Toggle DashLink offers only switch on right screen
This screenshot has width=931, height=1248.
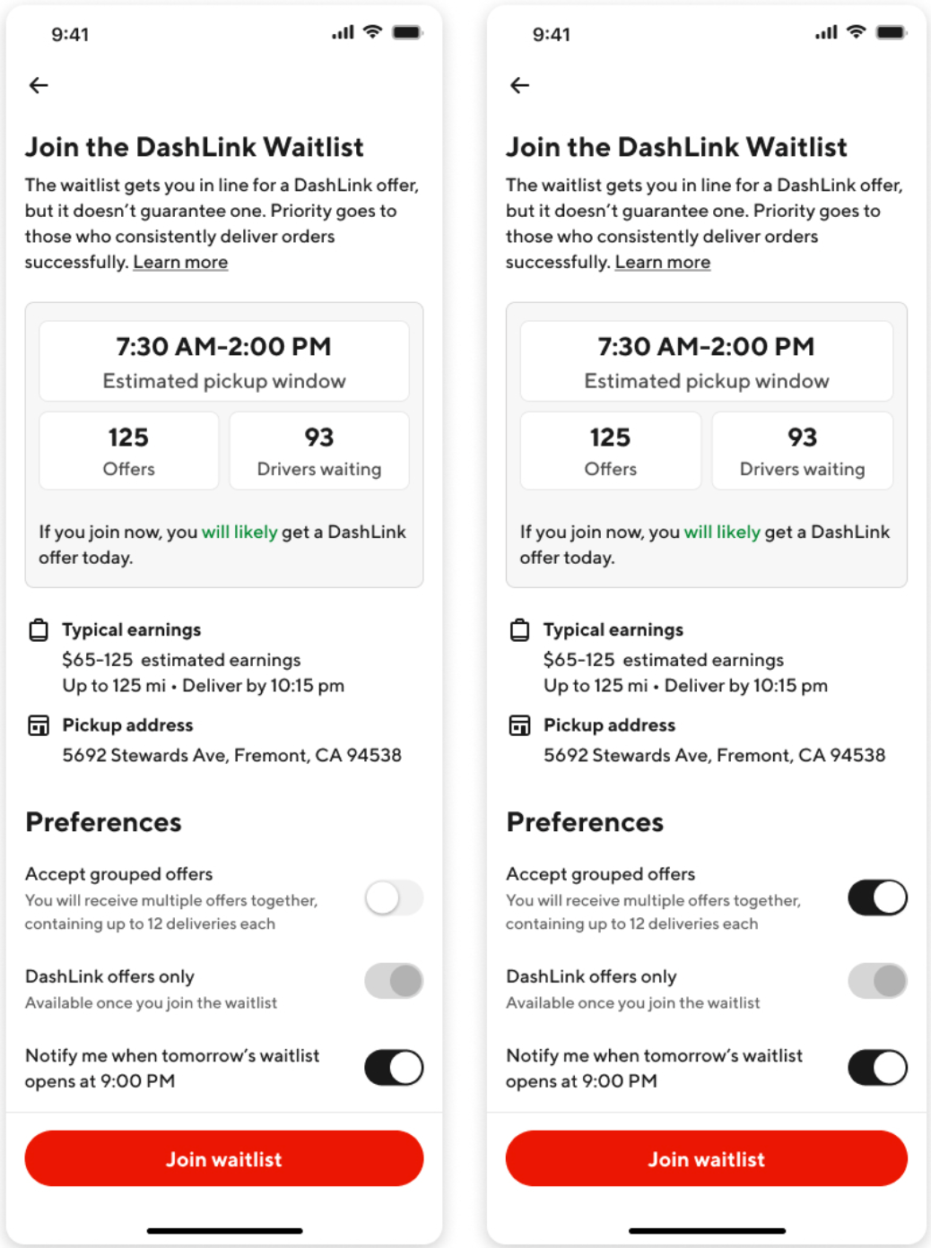pos(878,981)
